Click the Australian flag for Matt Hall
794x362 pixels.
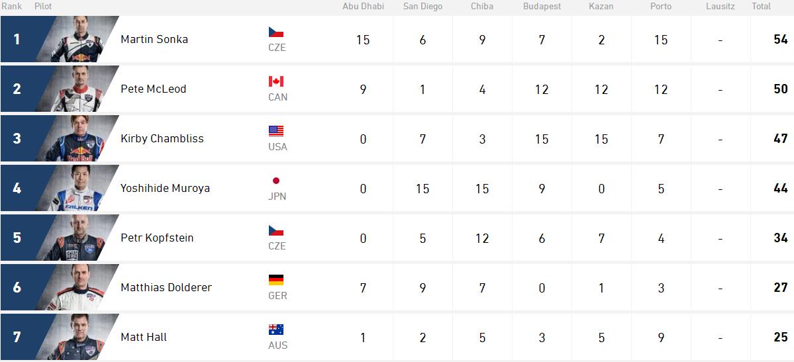[276, 330]
